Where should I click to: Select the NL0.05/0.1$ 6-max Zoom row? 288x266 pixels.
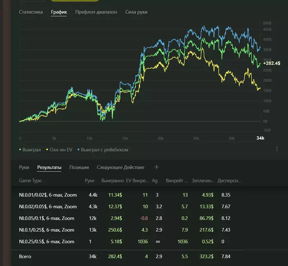coord(48,218)
